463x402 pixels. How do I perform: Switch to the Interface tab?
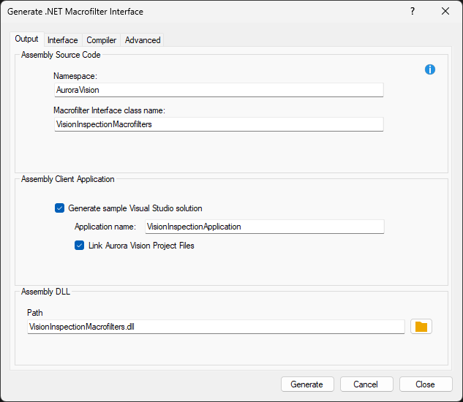tap(63, 40)
